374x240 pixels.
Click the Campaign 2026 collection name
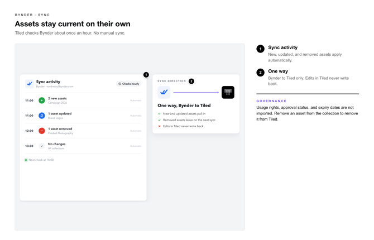coord(57,103)
